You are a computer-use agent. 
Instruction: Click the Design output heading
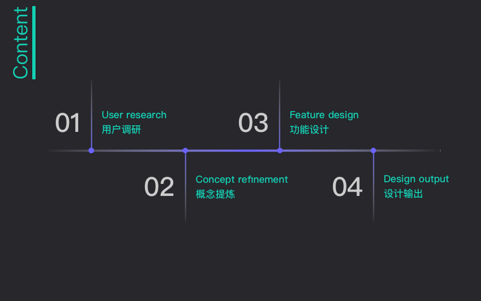pyautogui.click(x=416, y=179)
